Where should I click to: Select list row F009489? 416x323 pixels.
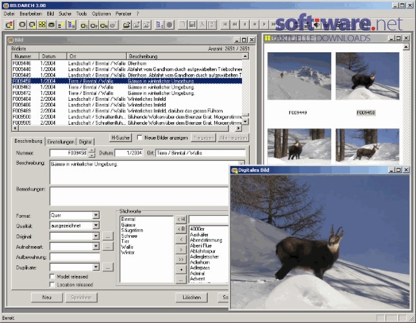(127, 110)
